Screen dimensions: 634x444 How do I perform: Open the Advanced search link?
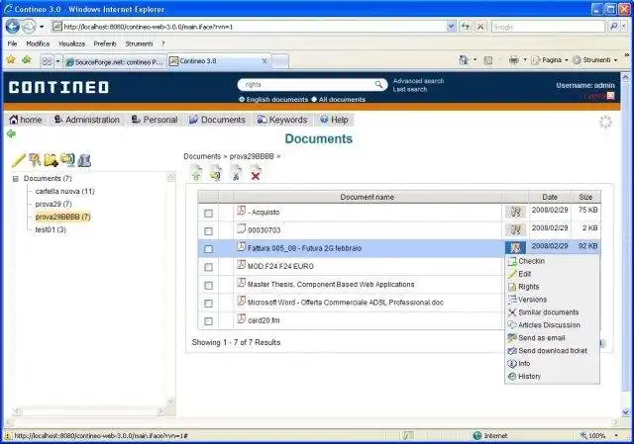click(418, 81)
